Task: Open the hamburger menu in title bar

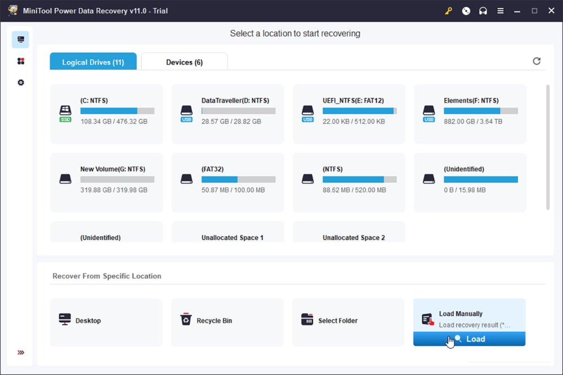Action: (x=500, y=11)
